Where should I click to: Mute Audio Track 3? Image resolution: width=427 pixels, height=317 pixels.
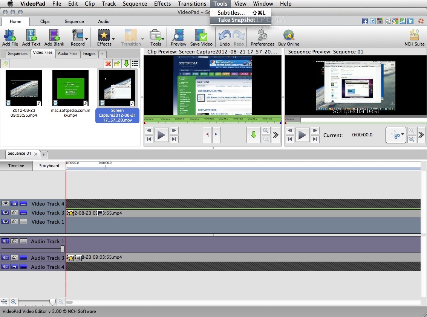click(x=5, y=258)
